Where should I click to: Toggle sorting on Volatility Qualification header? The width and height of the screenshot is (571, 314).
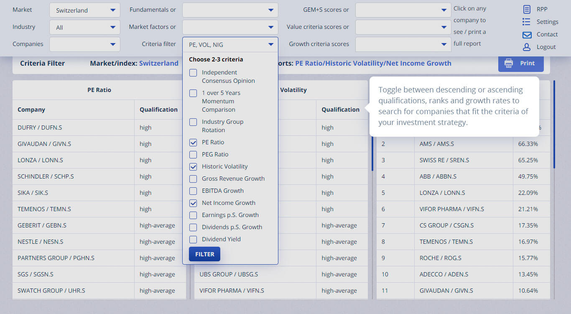click(x=340, y=110)
